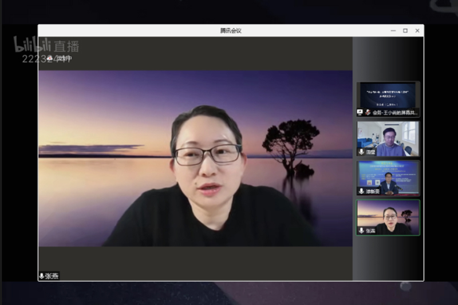The width and height of the screenshot is (458, 305).
Task: Maximize the 腾讯会议 window
Action: click(405, 31)
